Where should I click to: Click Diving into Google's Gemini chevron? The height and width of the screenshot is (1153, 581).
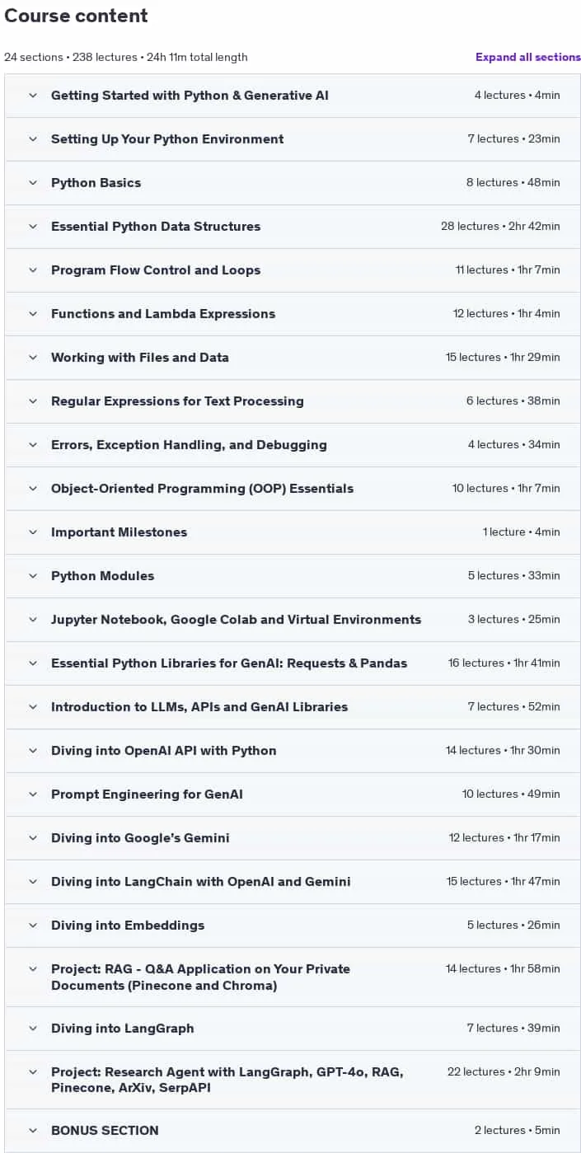pos(33,838)
